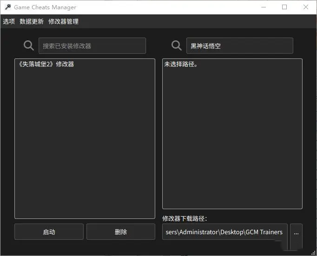Click the Game Cheats Manager title bar text
317x256 pixels.
[45, 7]
